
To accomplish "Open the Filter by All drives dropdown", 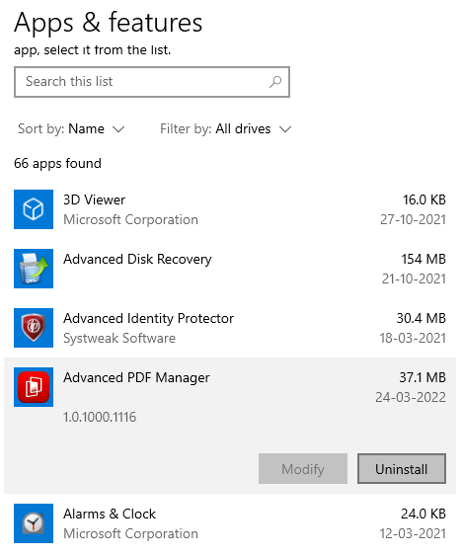I will [226, 129].
